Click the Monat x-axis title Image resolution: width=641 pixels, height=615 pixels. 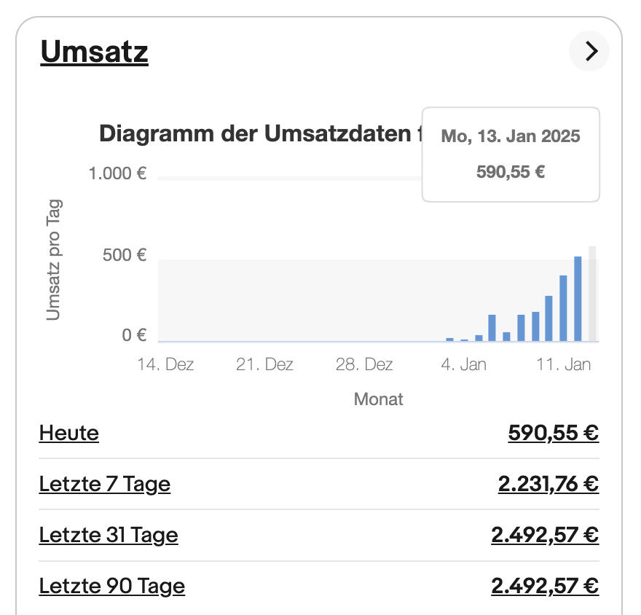[378, 399]
